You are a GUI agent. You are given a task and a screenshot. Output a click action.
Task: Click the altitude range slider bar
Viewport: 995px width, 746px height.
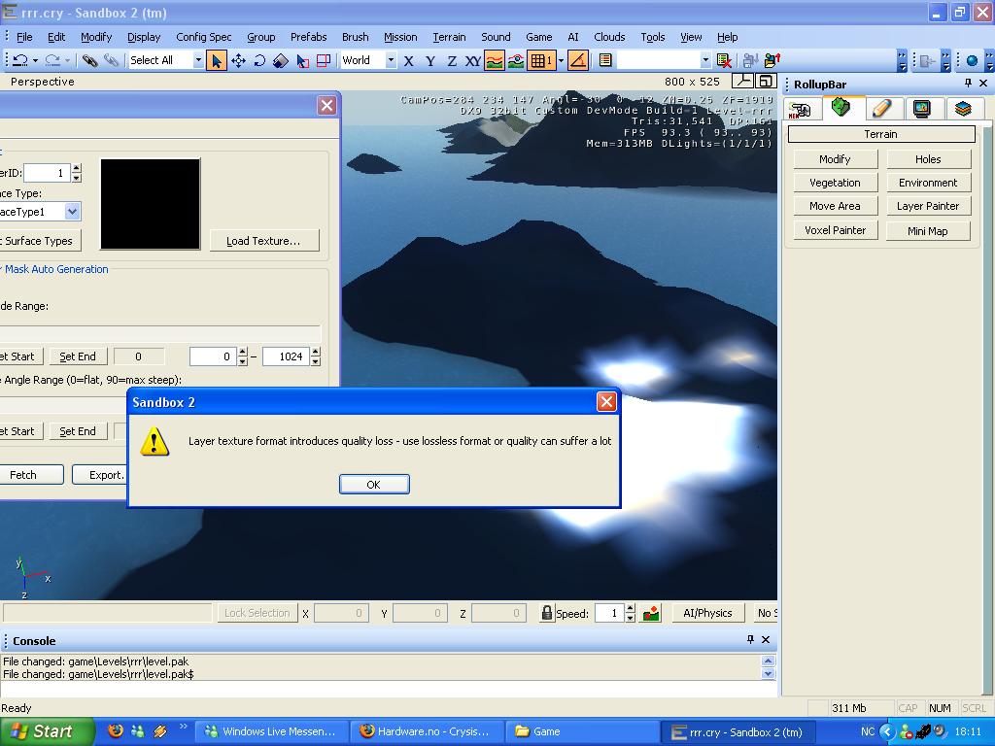pyautogui.click(x=160, y=334)
